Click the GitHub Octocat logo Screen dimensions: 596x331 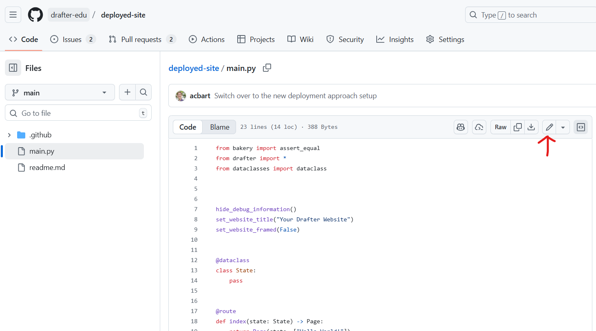(x=35, y=15)
